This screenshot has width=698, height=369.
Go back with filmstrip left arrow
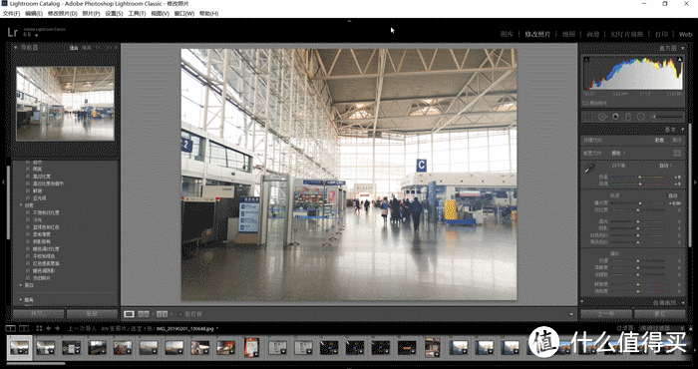coord(49,328)
